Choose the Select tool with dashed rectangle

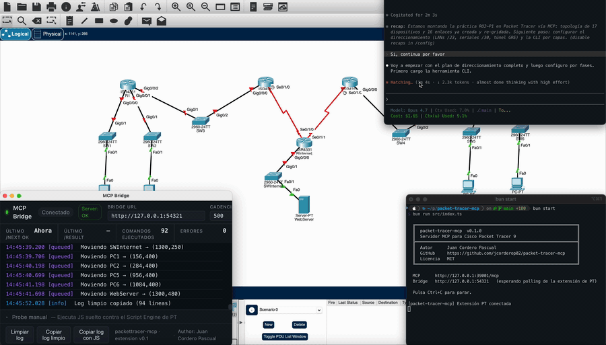(7, 20)
